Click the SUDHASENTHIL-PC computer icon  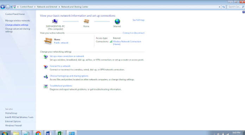click(x=55, y=21)
